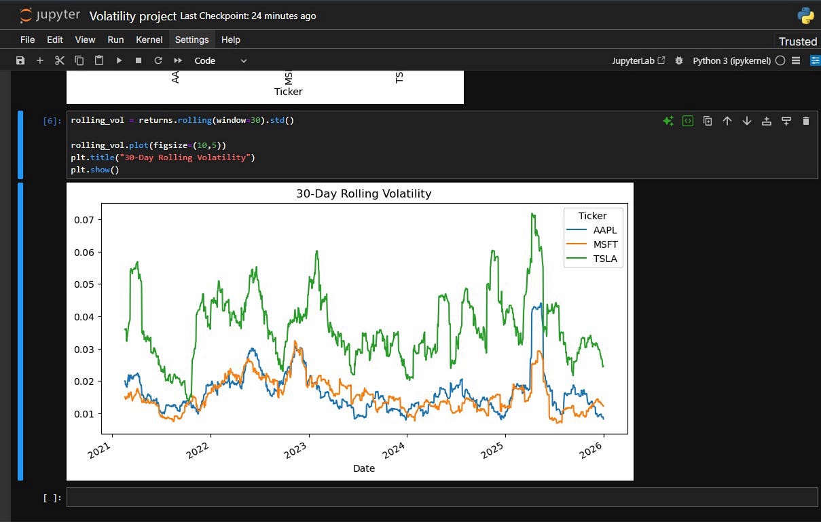Click the Last Checkpoint timestamp text
Image resolution: width=821 pixels, height=522 pixels.
coord(248,16)
